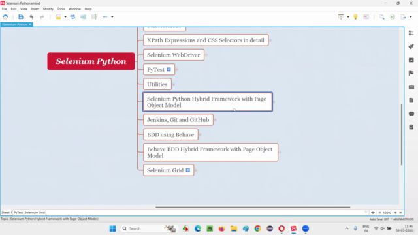418x235 pixels.
Task: Open presentation mode dropdown arrow
Action: coord(348,17)
